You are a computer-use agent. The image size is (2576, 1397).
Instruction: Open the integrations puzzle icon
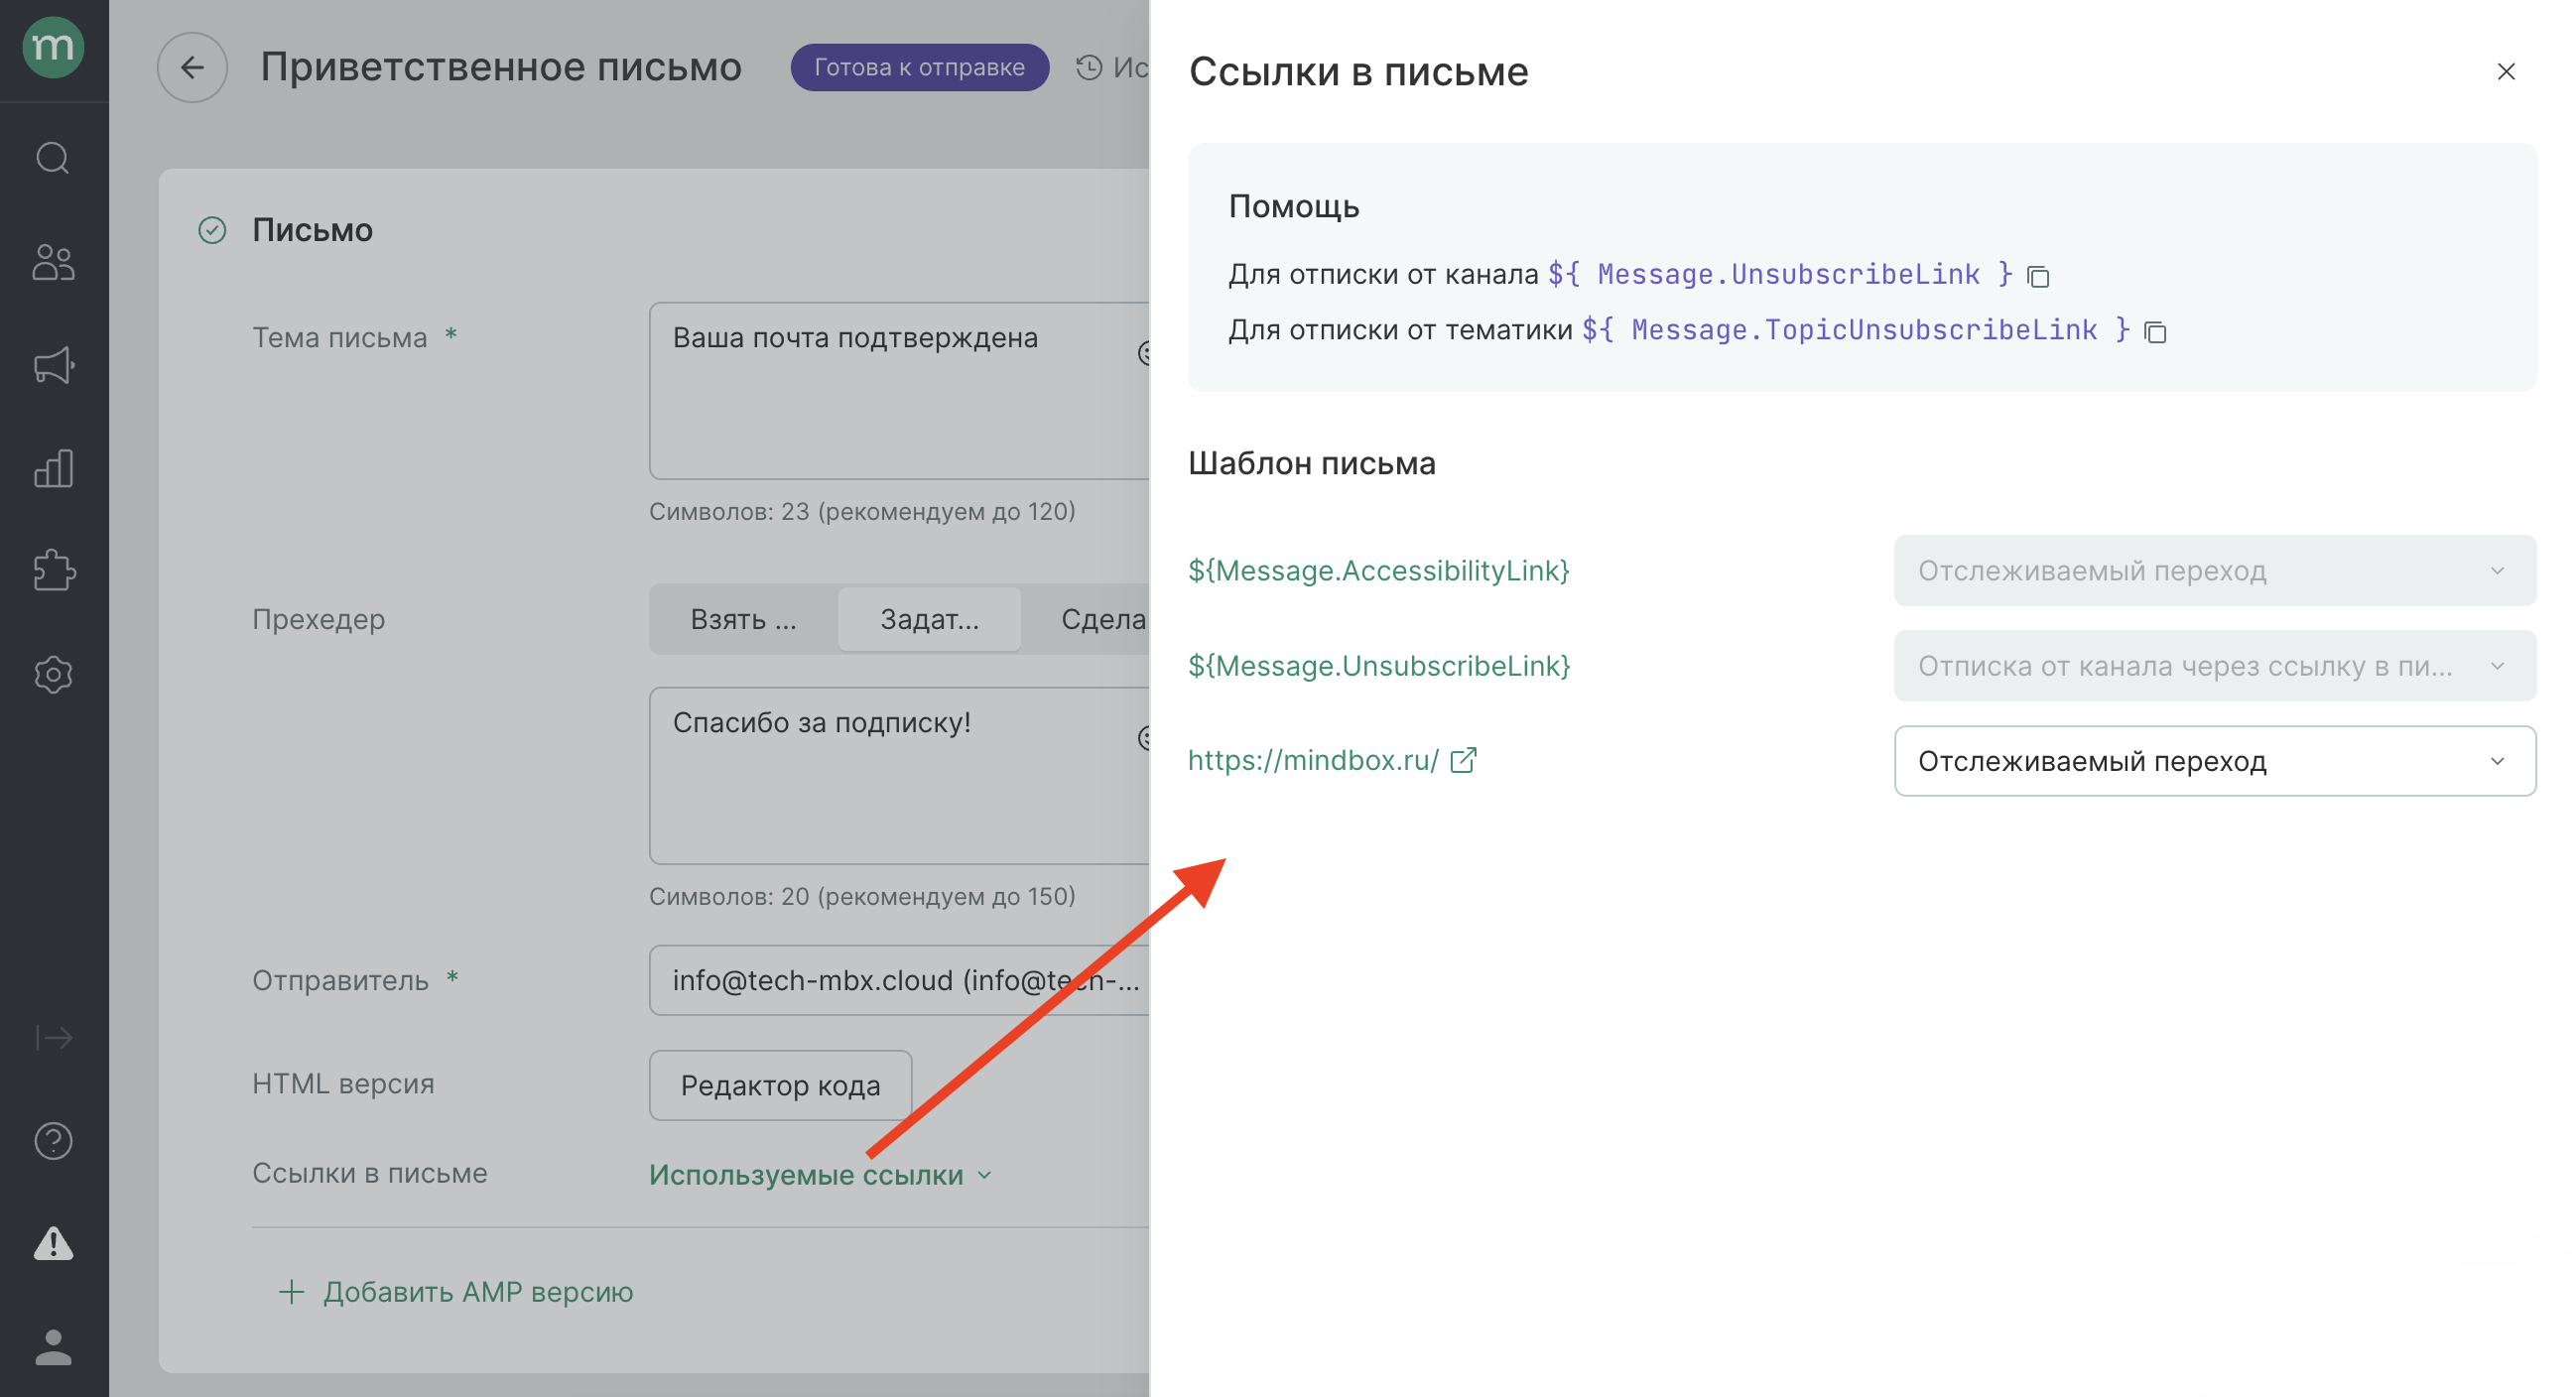tap(53, 571)
